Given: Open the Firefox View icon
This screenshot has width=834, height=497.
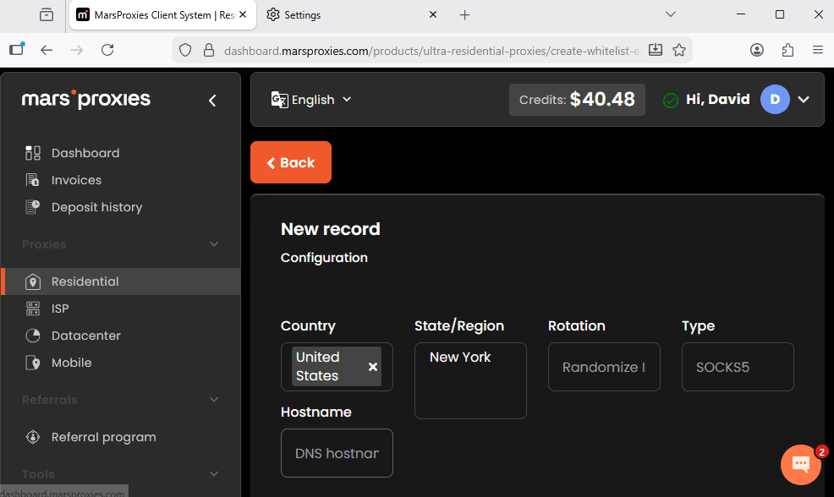Looking at the screenshot, I should coord(47,15).
